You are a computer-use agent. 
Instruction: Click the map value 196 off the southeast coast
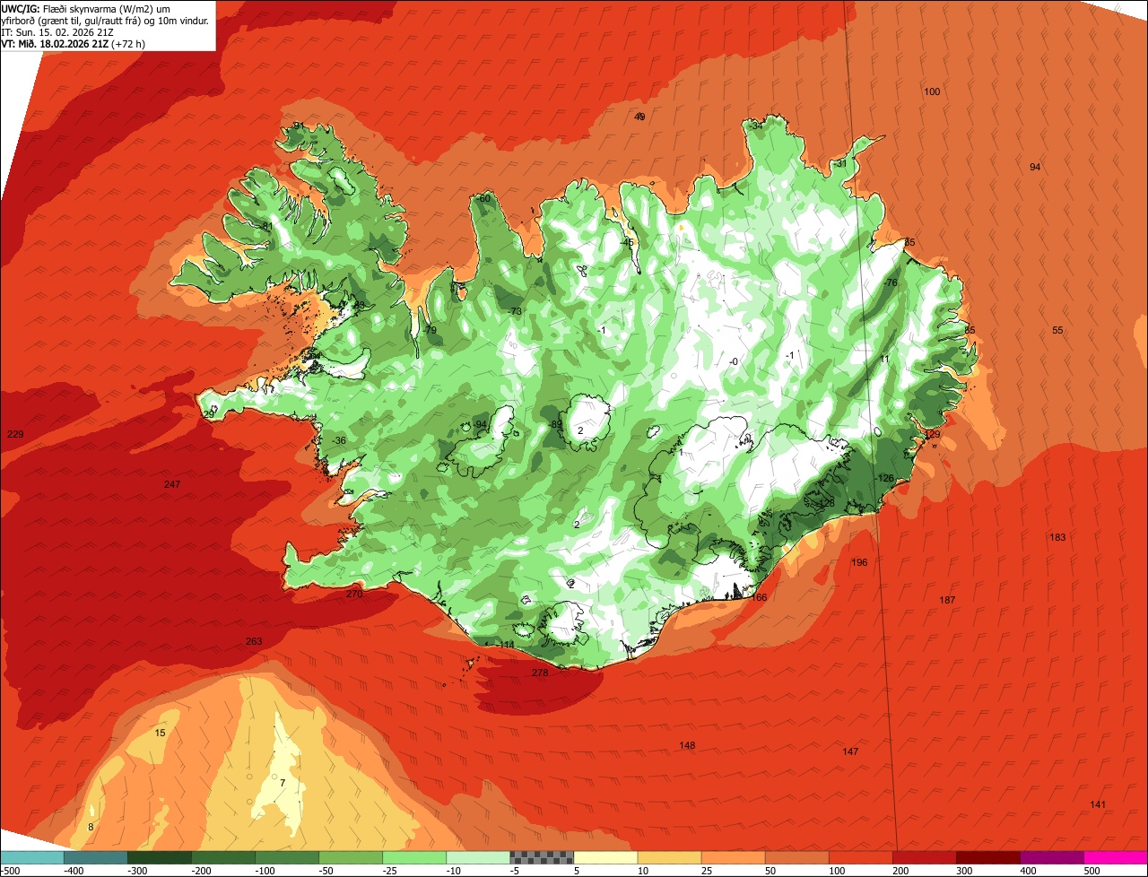(859, 562)
